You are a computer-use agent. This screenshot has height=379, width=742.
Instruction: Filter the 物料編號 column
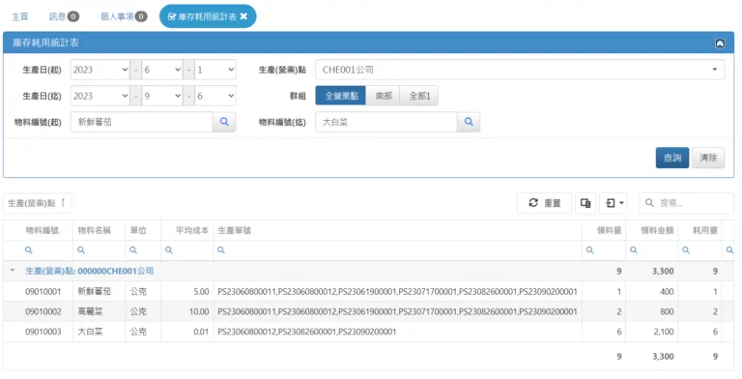[x=29, y=250]
